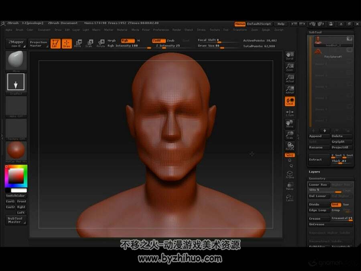
Task: Toggle the Mrgb paint mode
Action: tap(112, 41)
